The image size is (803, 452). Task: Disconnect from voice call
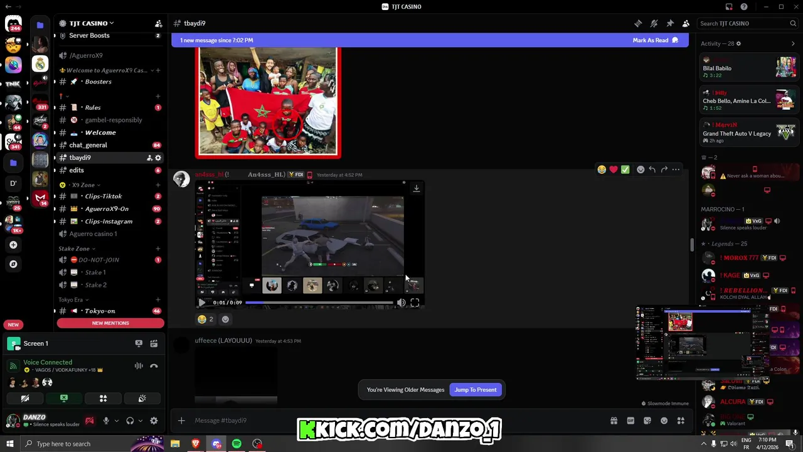[154, 366]
